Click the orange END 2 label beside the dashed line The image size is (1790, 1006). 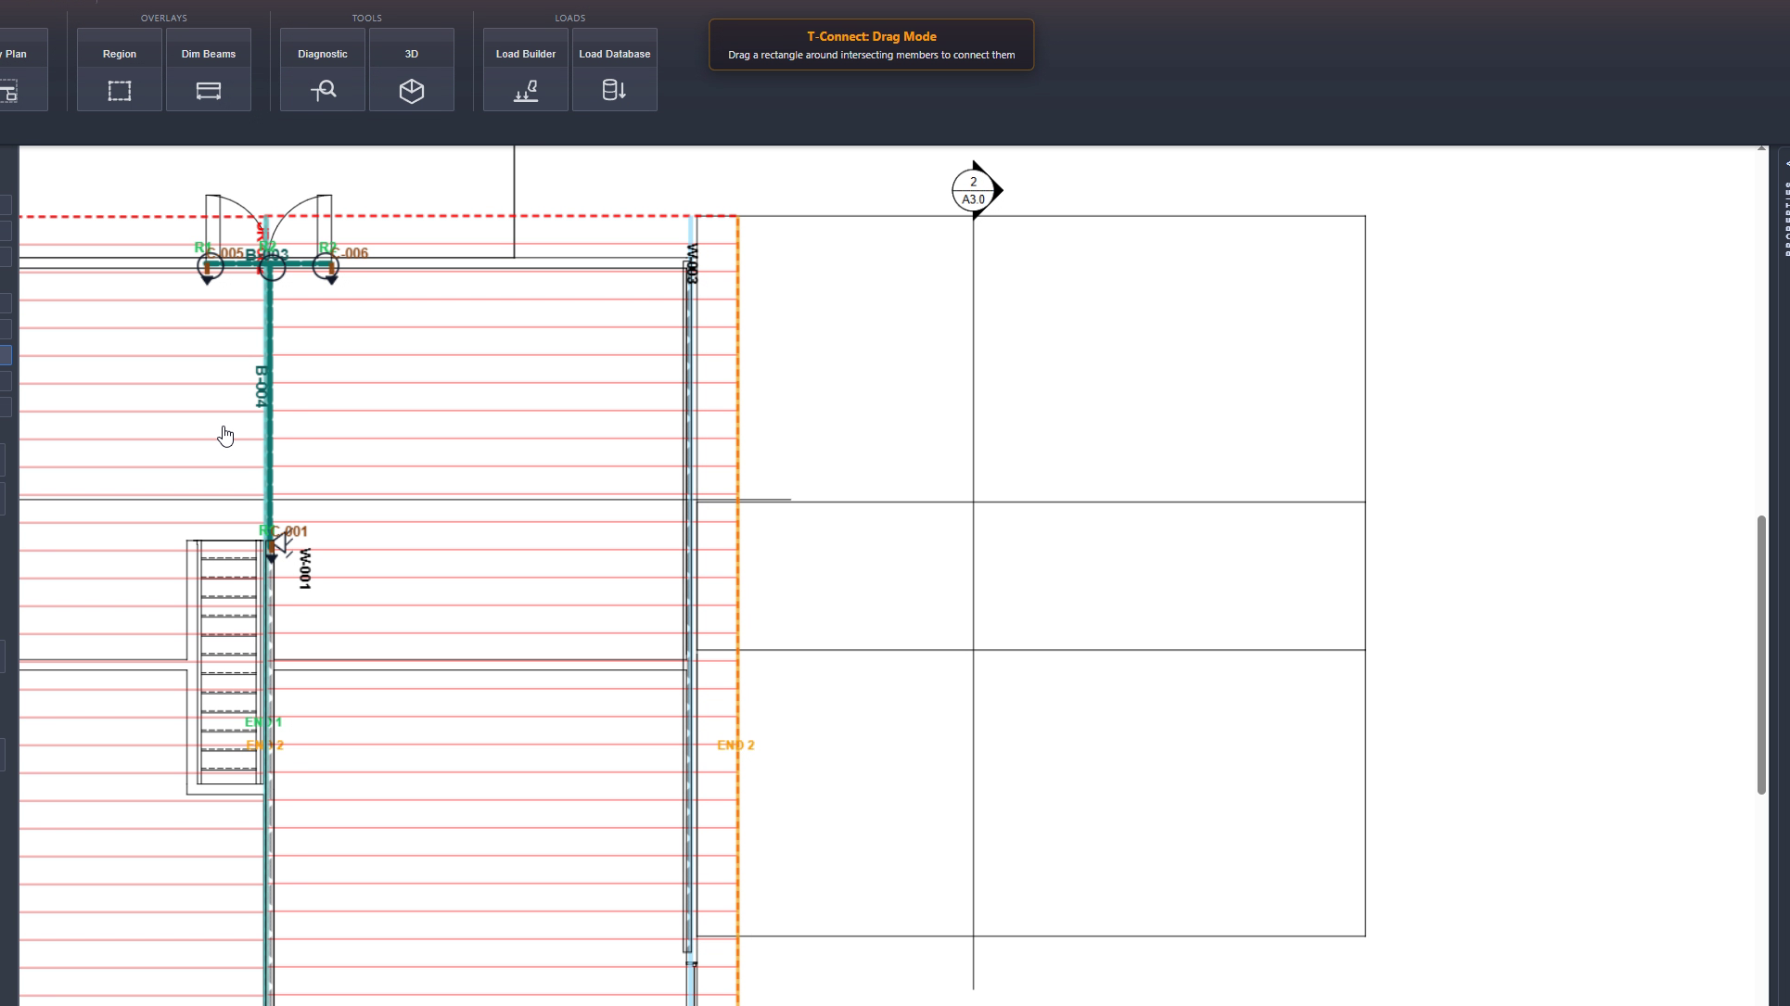pyautogui.click(x=735, y=745)
